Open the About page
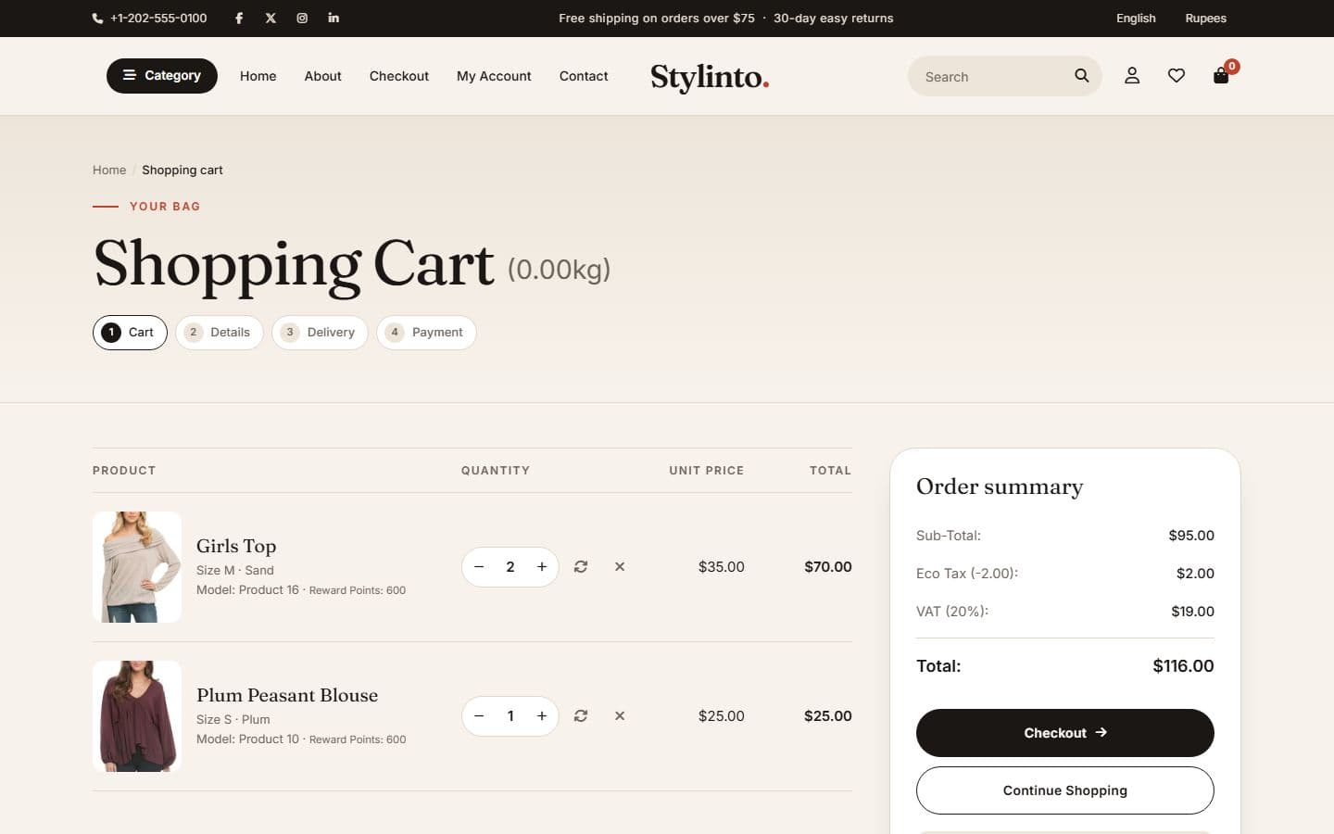The image size is (1334, 834). pos(322,76)
